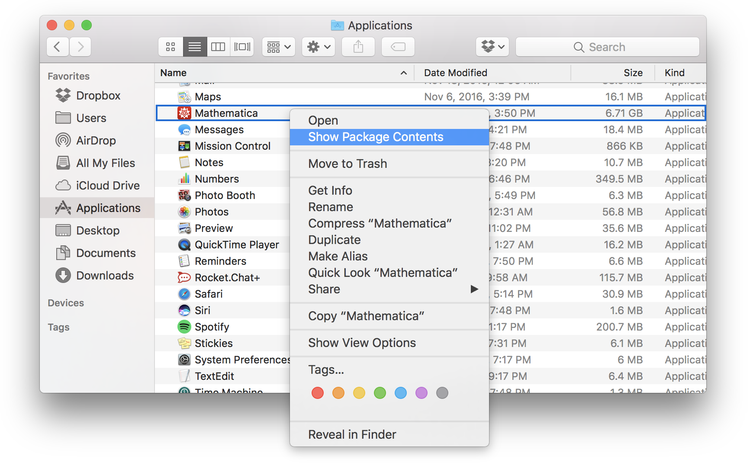The image size is (753, 469).
Task: Apply the purple tag color
Action: [x=422, y=393]
